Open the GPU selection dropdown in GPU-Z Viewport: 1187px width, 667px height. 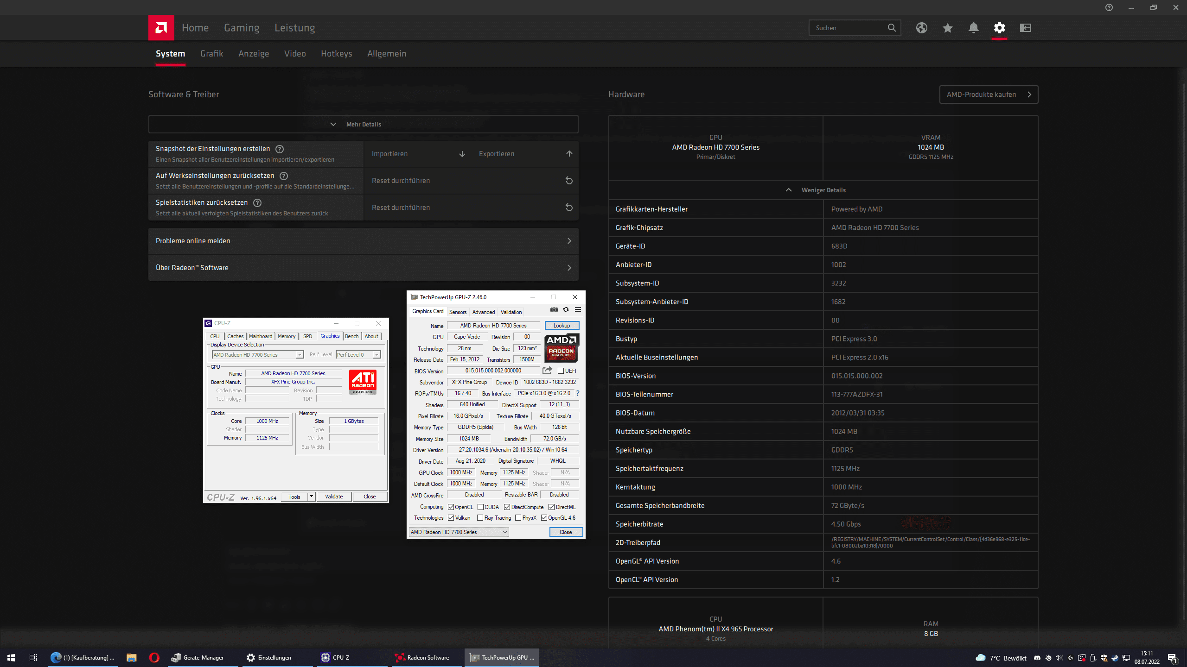(x=459, y=532)
